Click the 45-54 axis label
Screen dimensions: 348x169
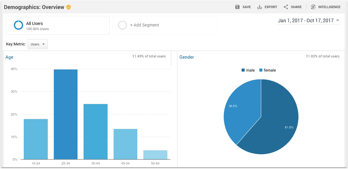click(125, 164)
